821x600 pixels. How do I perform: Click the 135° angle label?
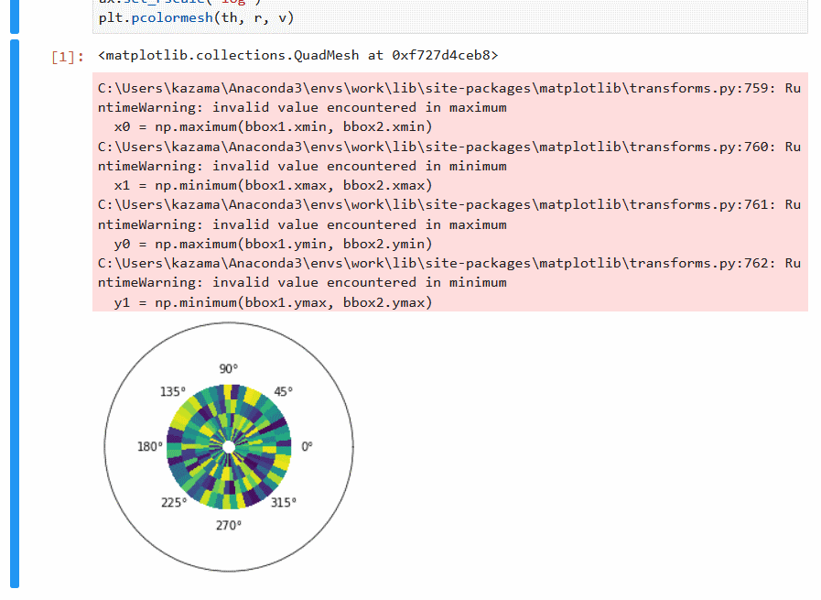click(172, 391)
